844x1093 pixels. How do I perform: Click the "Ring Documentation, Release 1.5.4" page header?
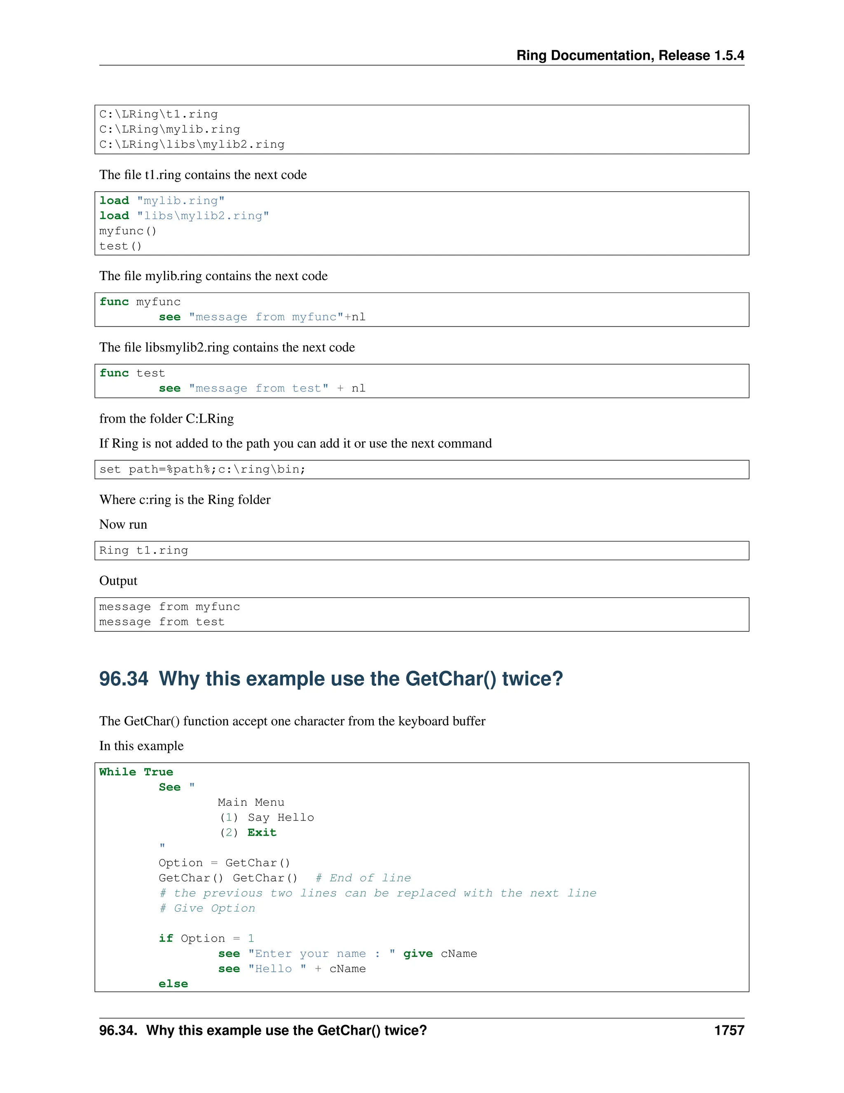coord(630,56)
